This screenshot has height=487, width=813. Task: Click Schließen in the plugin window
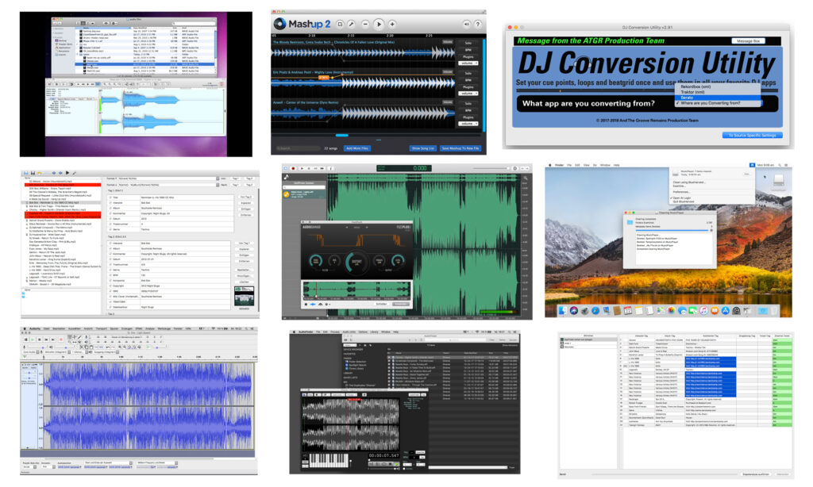coord(381,304)
